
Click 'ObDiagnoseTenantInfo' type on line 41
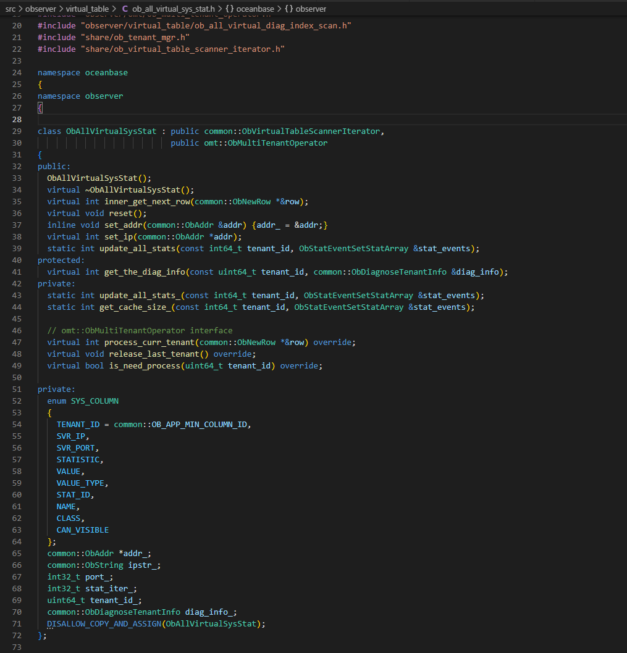pos(398,272)
